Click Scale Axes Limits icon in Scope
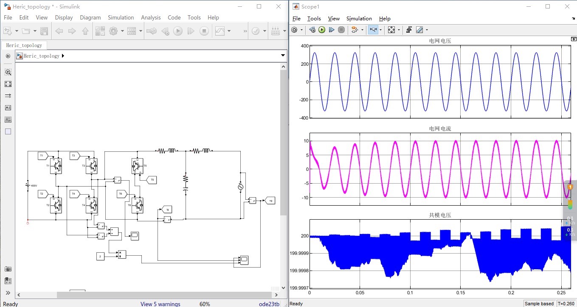577x307 pixels. click(x=391, y=30)
